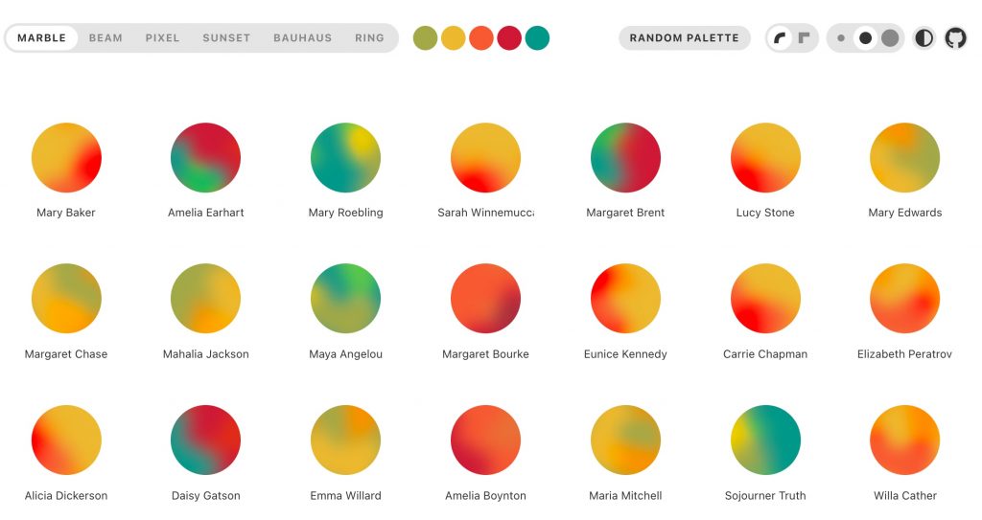The height and width of the screenshot is (520, 982).
Task: Pick the olive green palette swatch
Action: tap(425, 38)
